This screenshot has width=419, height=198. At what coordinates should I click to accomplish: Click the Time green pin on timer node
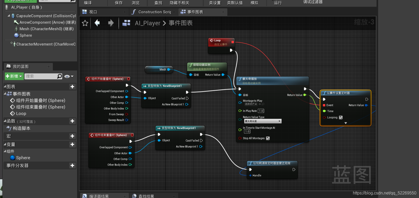pos(324,111)
